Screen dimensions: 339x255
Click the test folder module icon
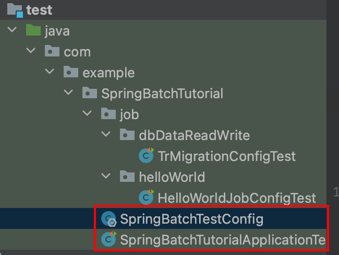(x=15, y=10)
